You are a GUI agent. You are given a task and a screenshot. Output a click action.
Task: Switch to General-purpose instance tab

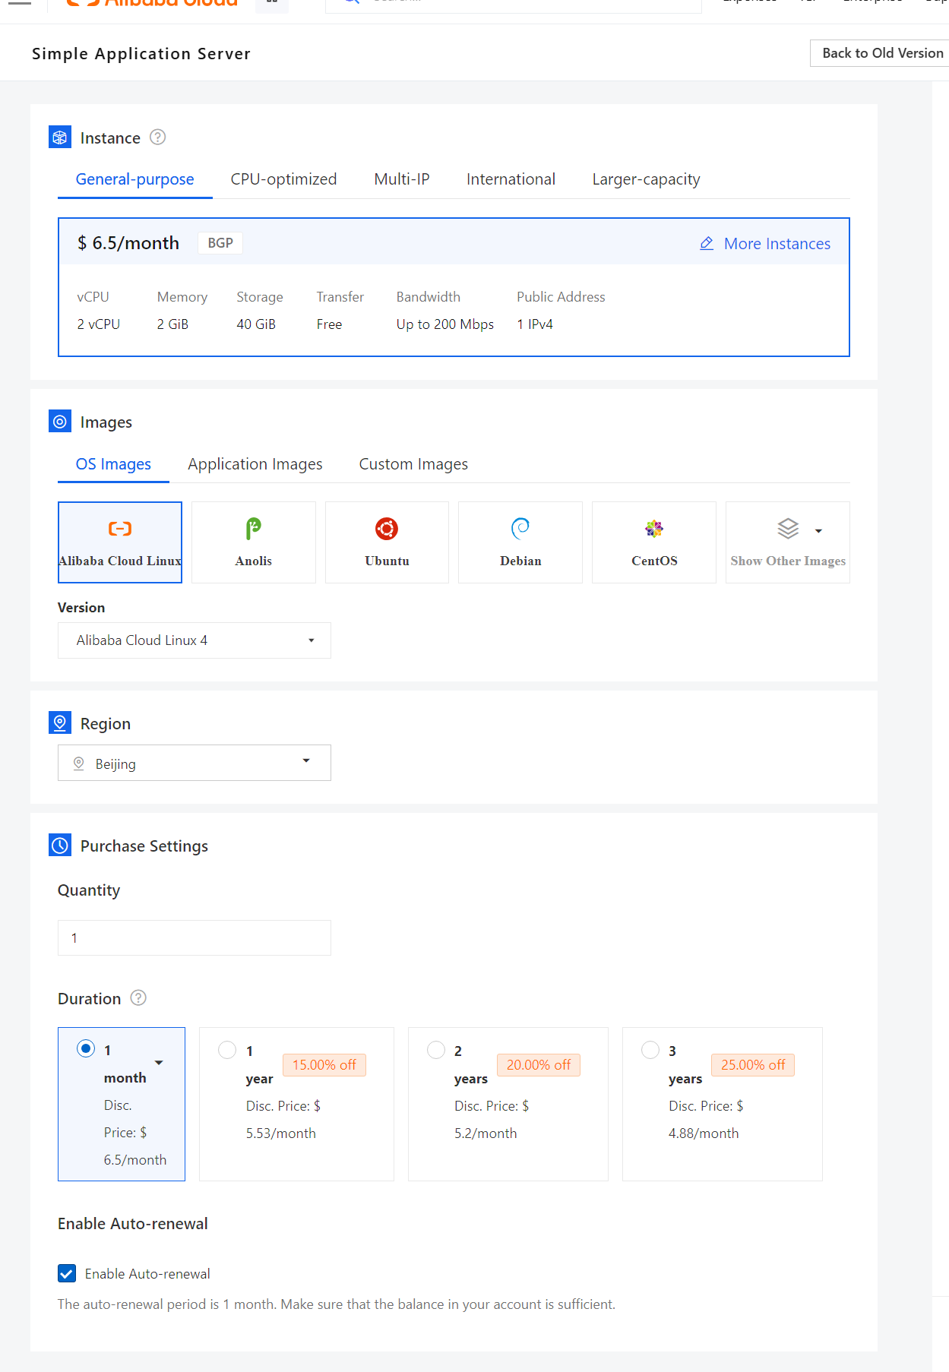(135, 179)
